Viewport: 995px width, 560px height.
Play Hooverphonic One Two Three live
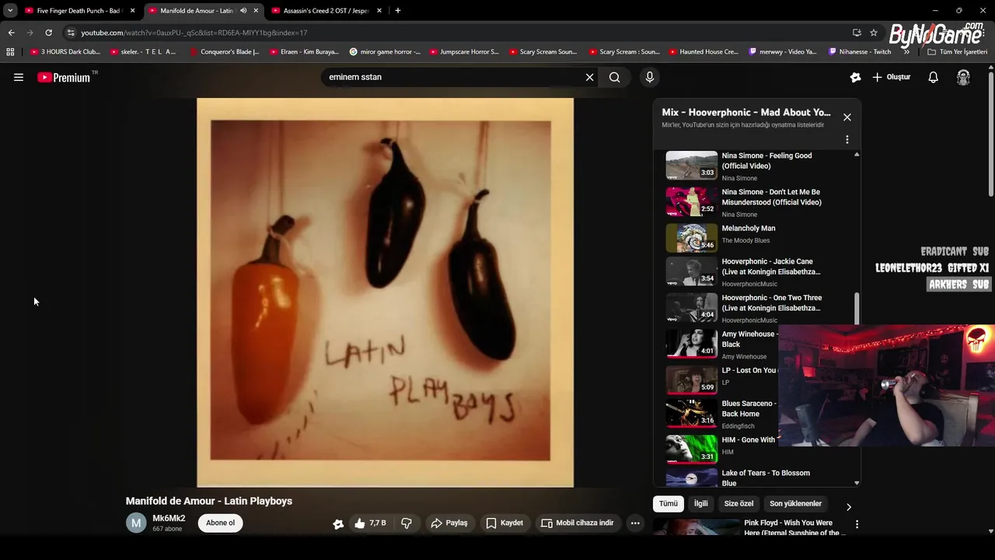coord(759,308)
